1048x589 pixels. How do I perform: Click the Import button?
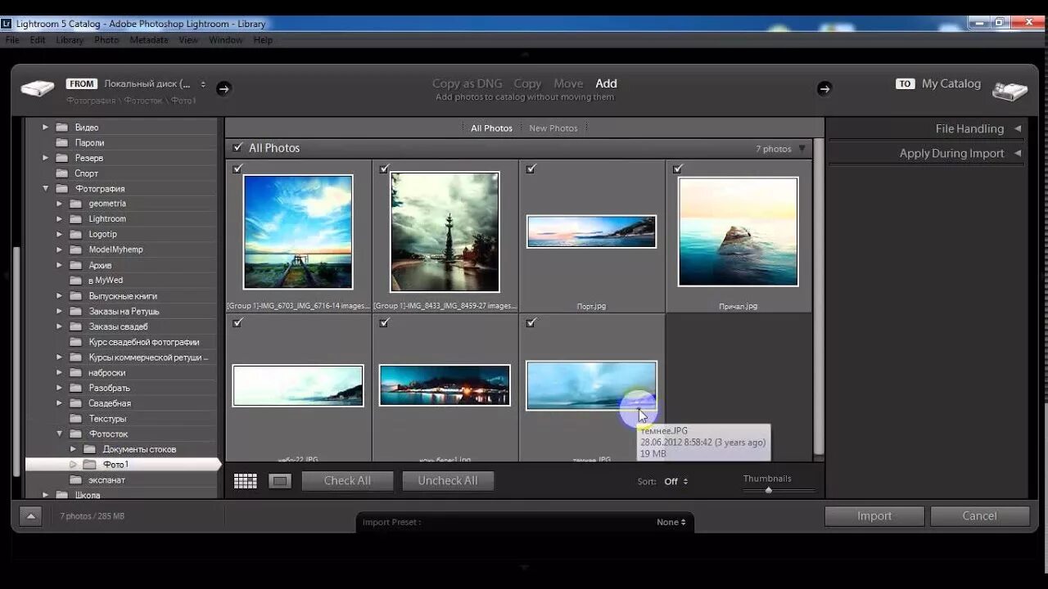point(874,516)
